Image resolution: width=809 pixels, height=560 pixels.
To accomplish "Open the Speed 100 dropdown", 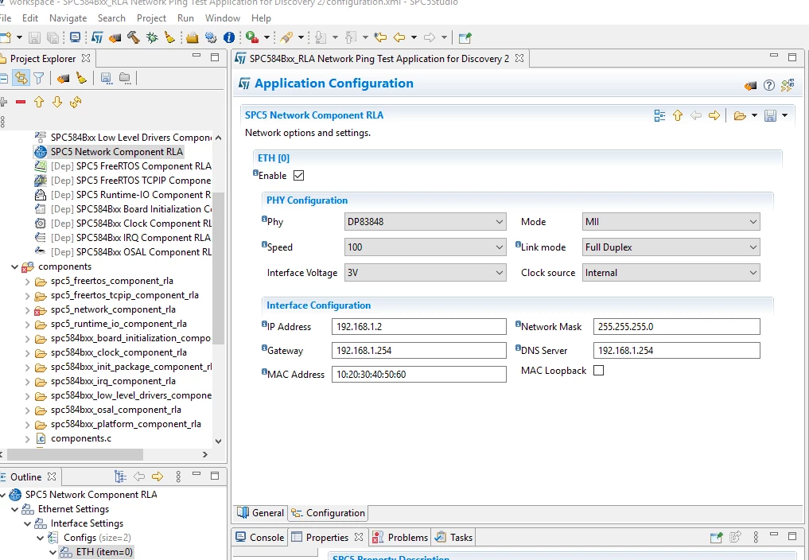I will [425, 247].
